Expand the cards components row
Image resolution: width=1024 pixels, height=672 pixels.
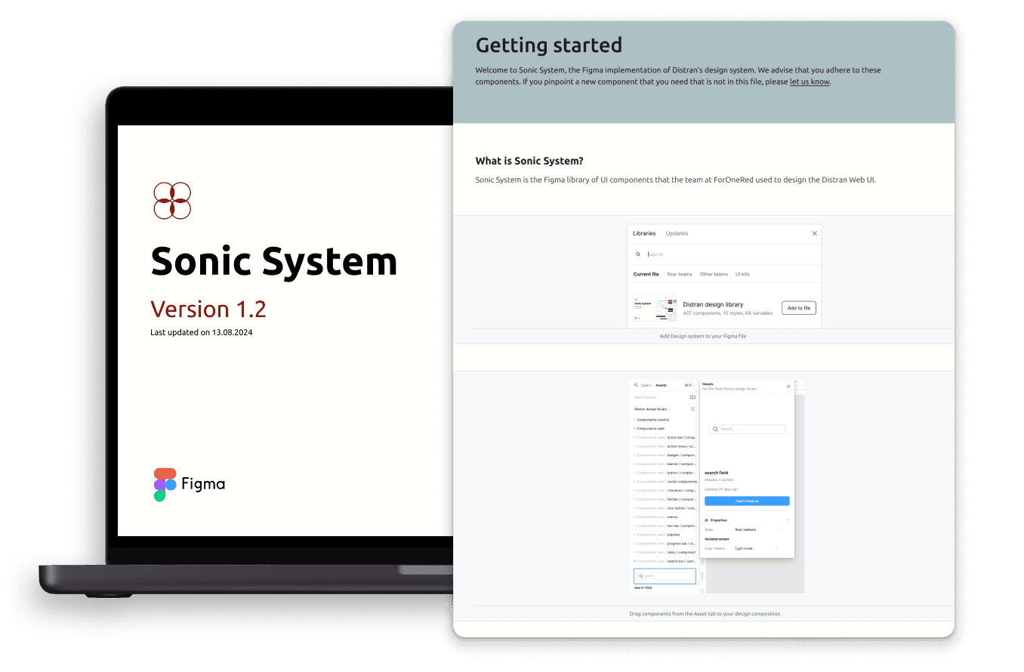(x=665, y=482)
